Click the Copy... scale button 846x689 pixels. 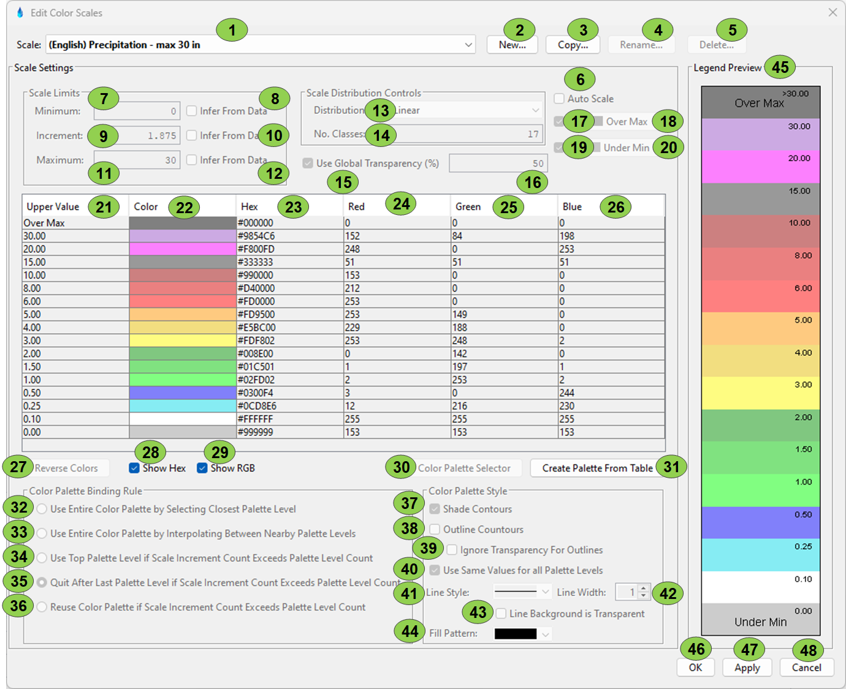coord(573,45)
